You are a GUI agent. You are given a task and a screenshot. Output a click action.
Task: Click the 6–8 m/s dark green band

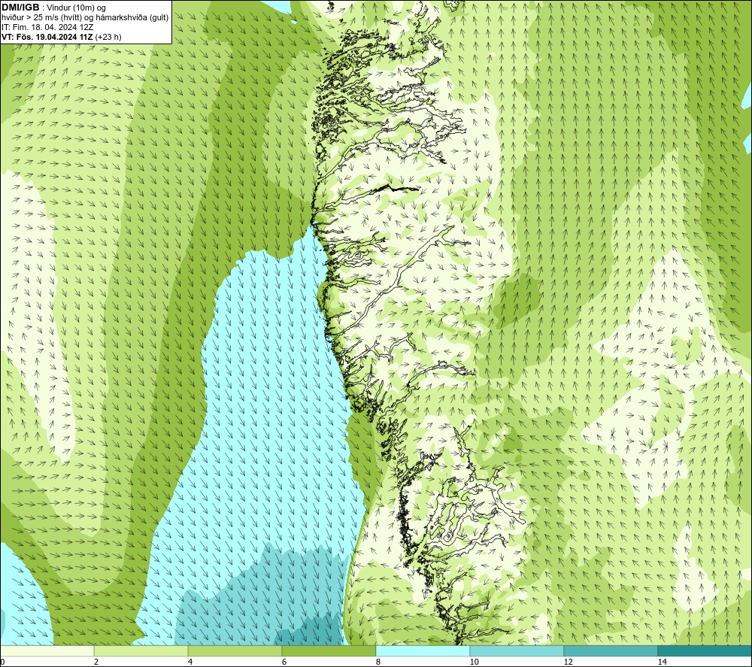pos(329,650)
